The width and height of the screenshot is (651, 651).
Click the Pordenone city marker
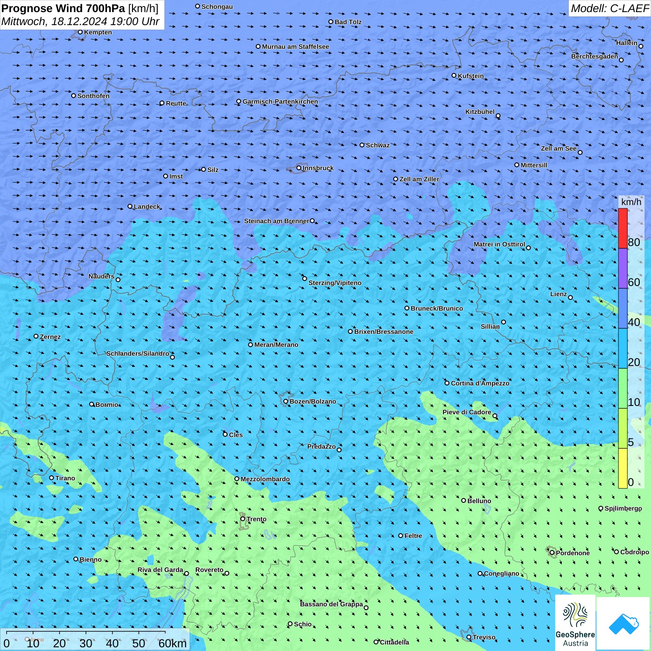point(552,552)
